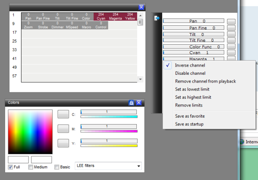Image resolution: width=258 pixels, height=180 pixels.
Task: Click the button next to Tilt slider
Action: click(x=231, y=34)
